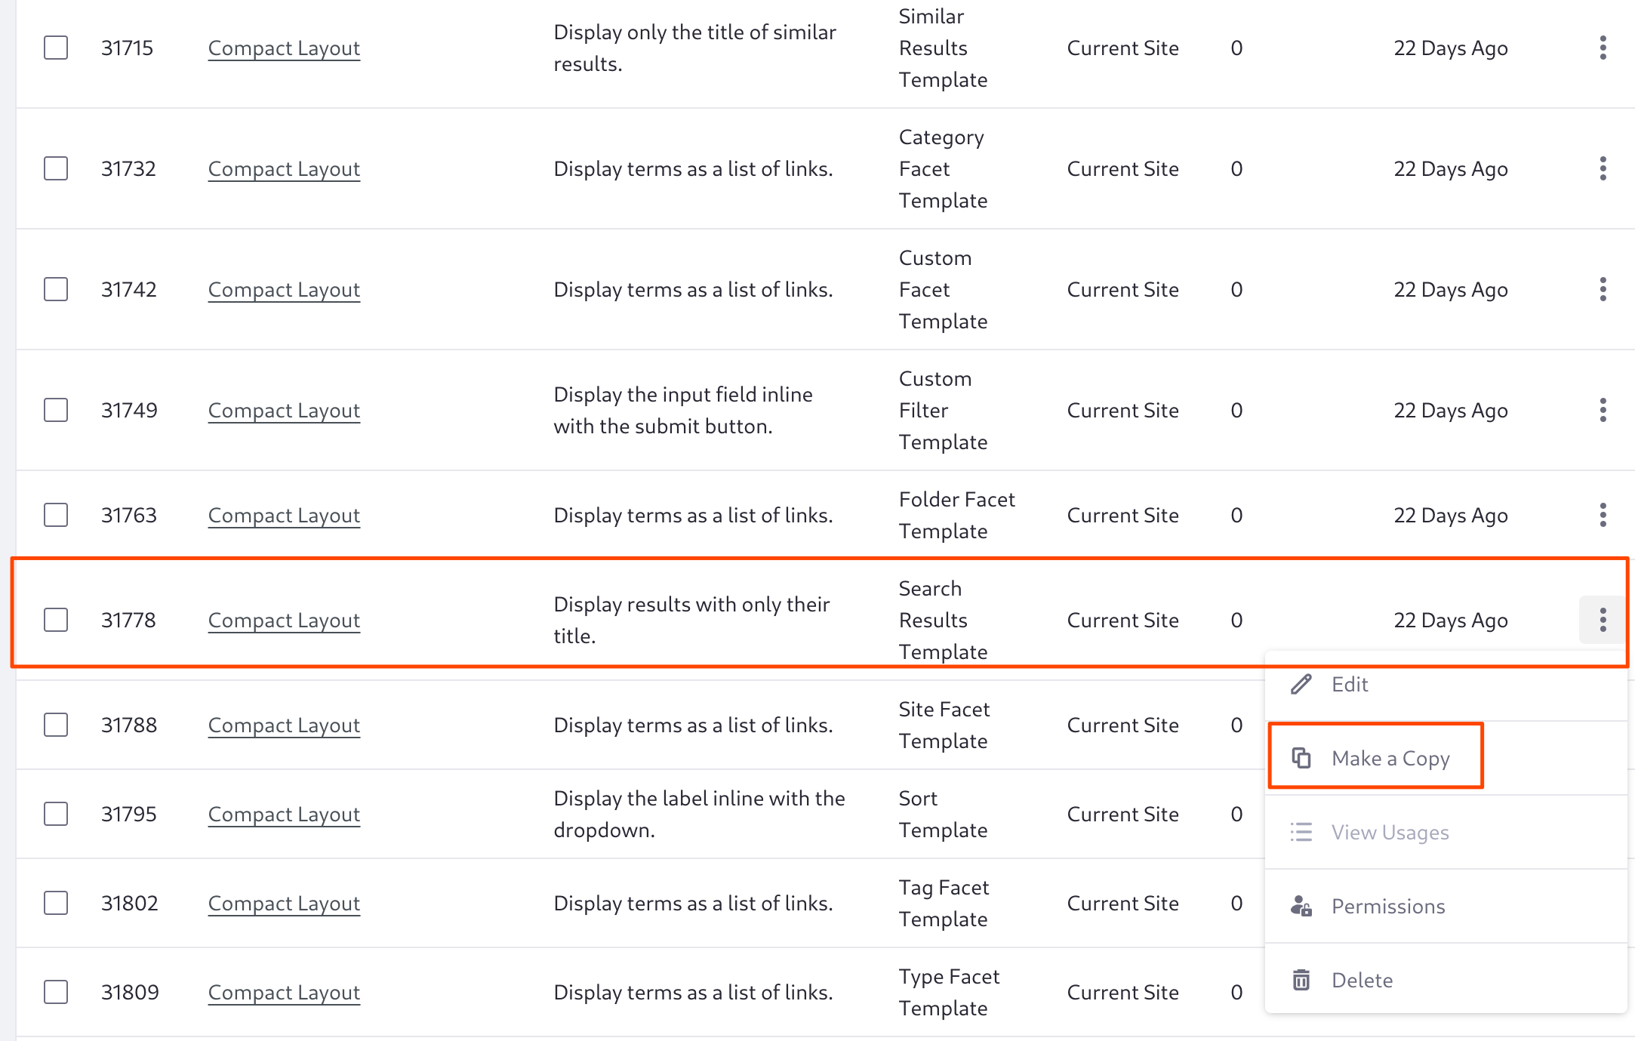This screenshot has width=1635, height=1041.
Task: Open Compact Layout link for ID 31778
Action: coord(284,620)
